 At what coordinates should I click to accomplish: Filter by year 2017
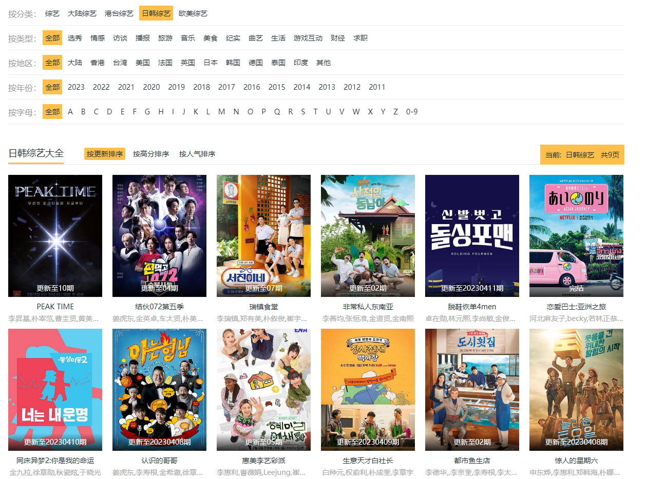click(x=226, y=87)
